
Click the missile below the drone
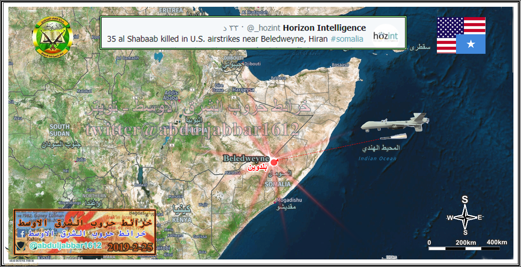click(393, 137)
